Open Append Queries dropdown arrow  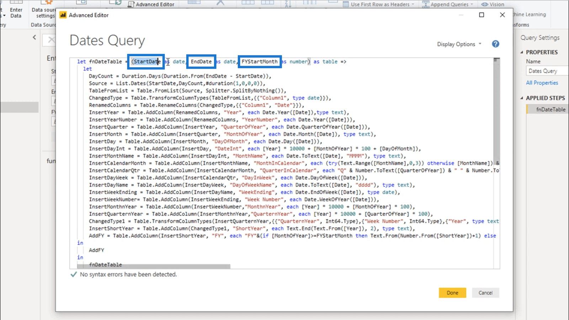(472, 4)
